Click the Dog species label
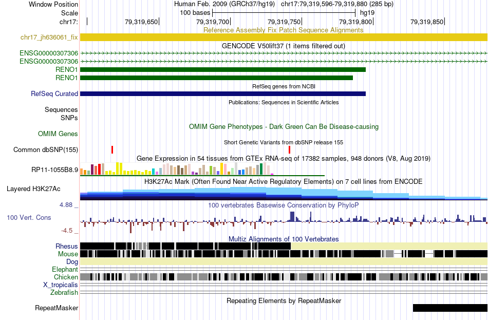The height and width of the screenshot is (320, 488). [x=72, y=262]
